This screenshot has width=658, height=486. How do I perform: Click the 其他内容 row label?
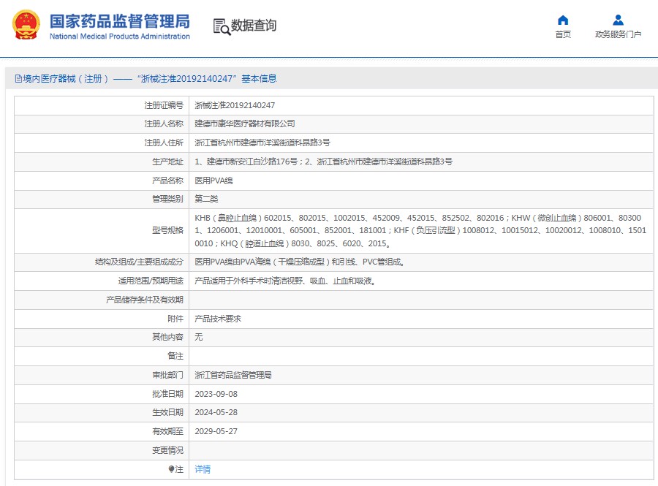click(167, 337)
